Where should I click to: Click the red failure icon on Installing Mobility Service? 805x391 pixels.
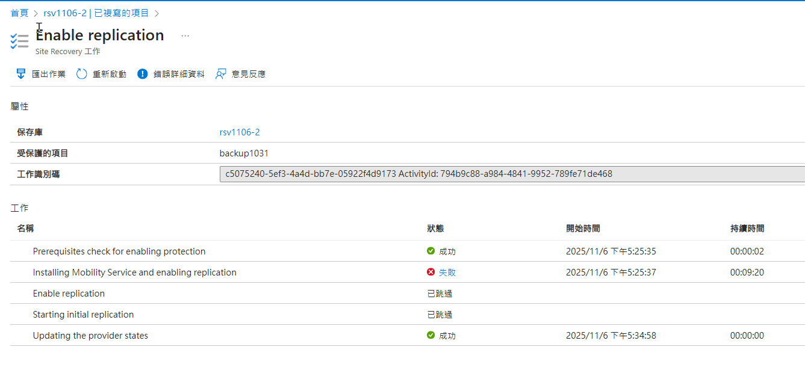point(430,272)
